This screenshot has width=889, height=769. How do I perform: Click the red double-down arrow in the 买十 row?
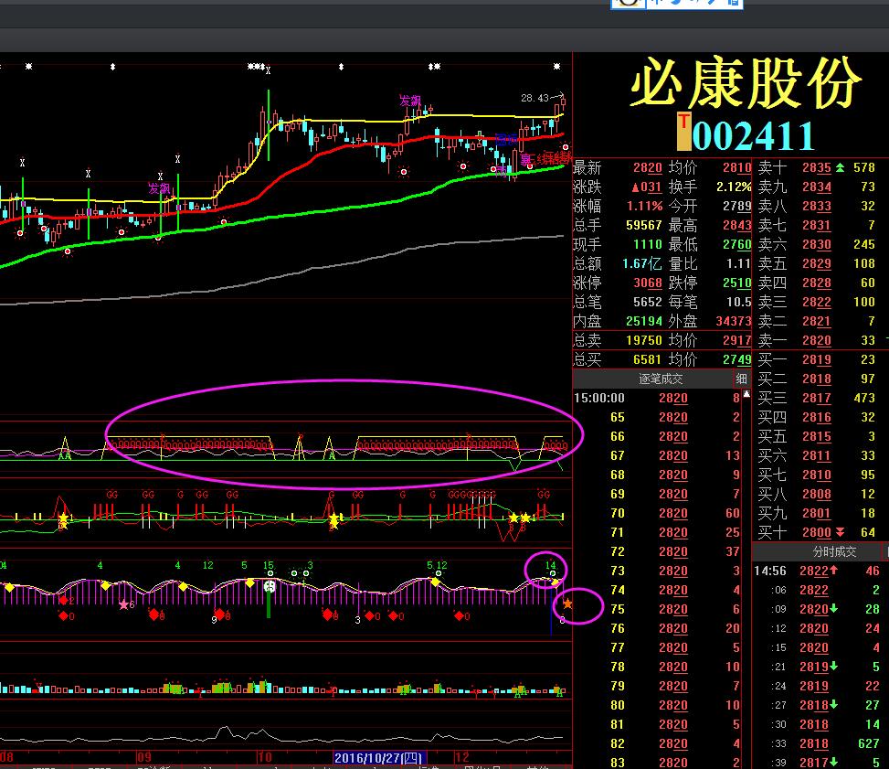click(840, 532)
